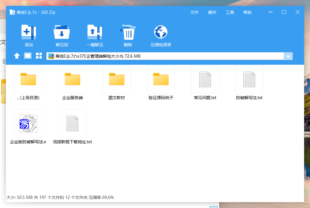
Task: Minimize the 360 Zip window
Action: click(x=271, y=12)
